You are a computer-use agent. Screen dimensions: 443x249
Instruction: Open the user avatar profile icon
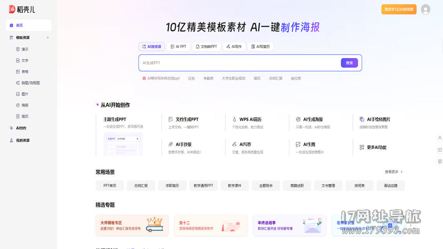[425, 9]
